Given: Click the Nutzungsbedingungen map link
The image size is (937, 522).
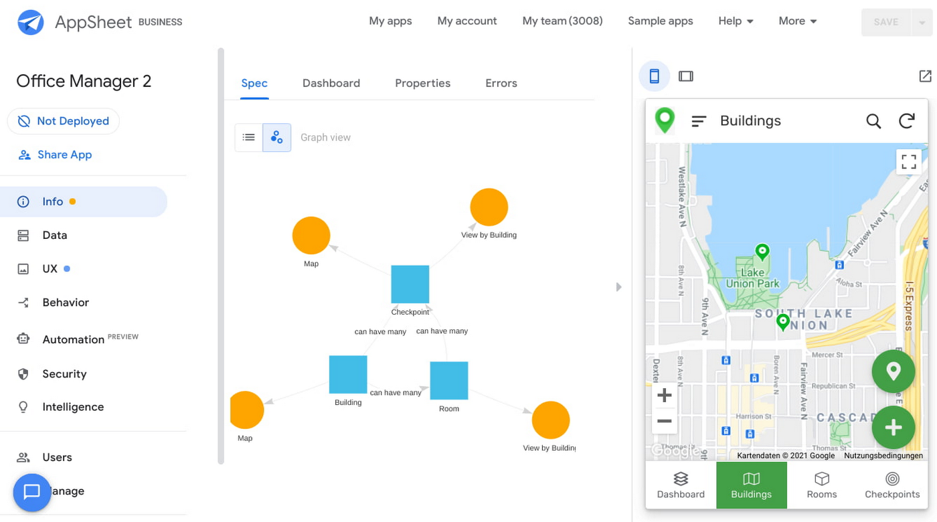Looking at the screenshot, I should pyautogui.click(x=883, y=456).
